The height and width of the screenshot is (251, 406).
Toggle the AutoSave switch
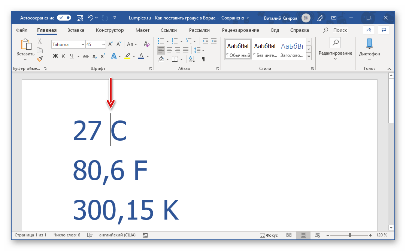click(64, 18)
